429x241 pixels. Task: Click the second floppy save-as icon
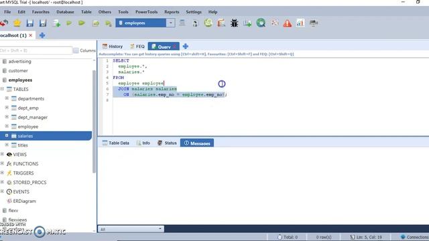pyautogui.click(x=43, y=23)
